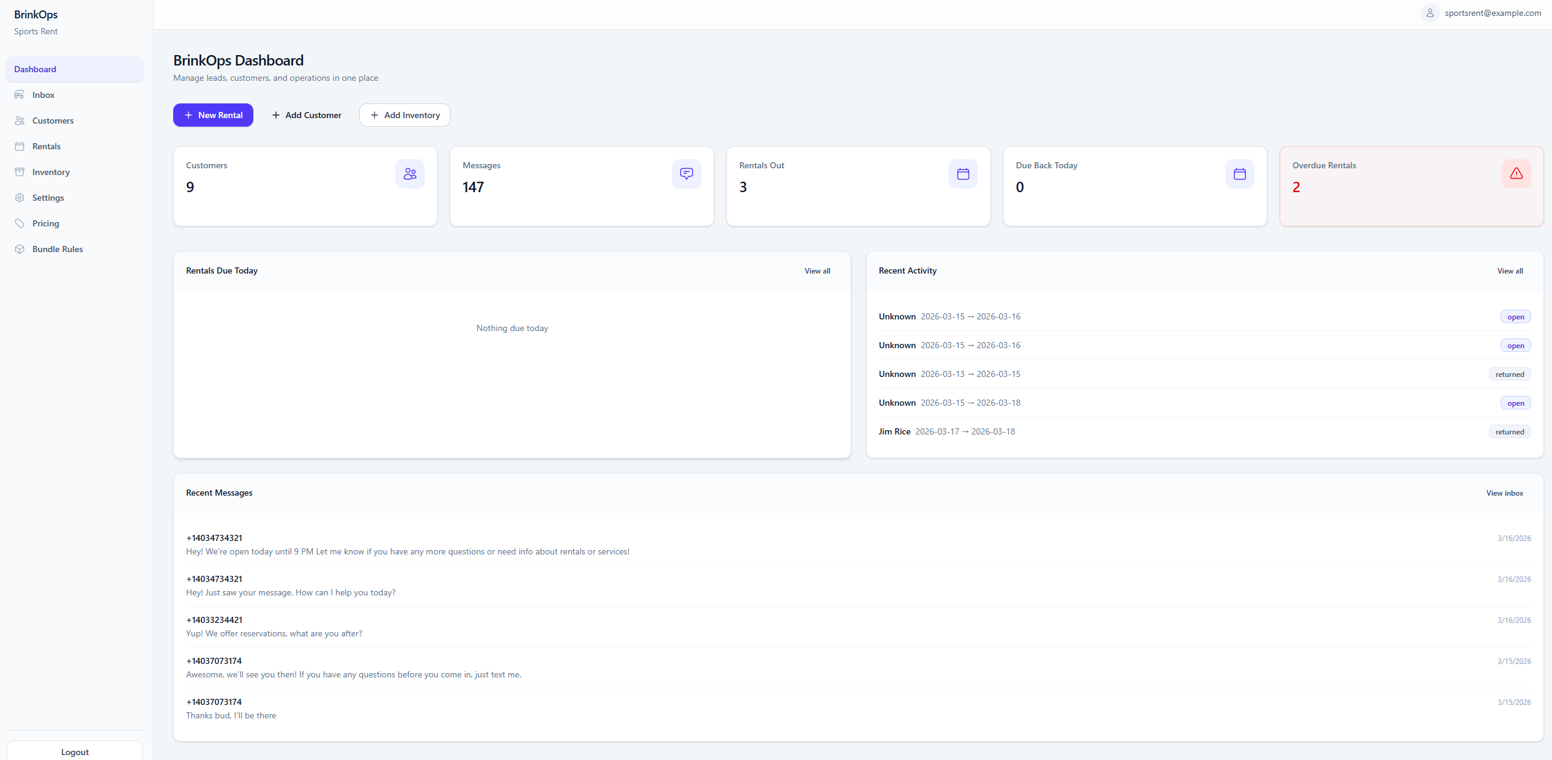Open View inbox from Recent Messages
This screenshot has height=760, width=1552.
1504,493
